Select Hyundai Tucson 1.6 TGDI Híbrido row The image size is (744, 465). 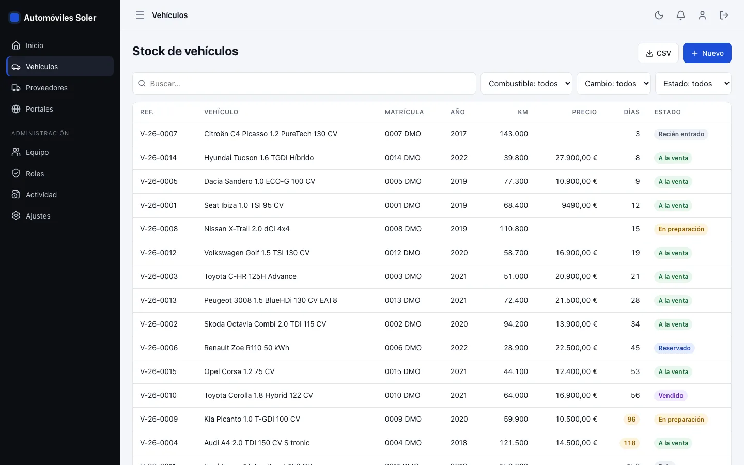[x=432, y=158]
